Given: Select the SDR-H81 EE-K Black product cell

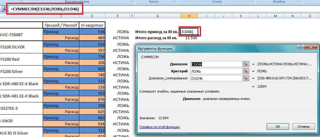Looking at the screenshot, I should coord(22,96).
